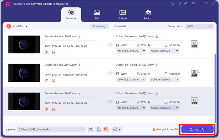Toggle Merge into one file checkbox

coord(155,129)
